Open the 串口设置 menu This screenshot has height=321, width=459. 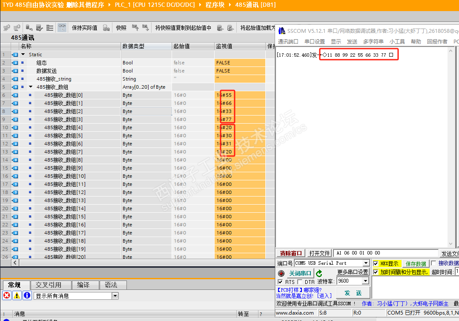(315, 42)
